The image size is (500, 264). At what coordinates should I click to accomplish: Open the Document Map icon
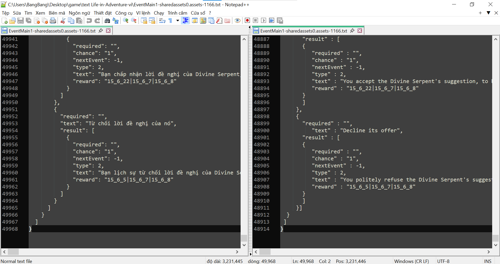coord(203,21)
